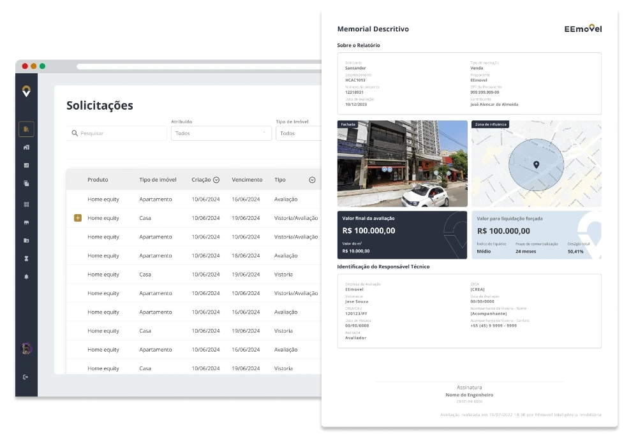The width and height of the screenshot is (638, 434).
Task: Click the green macOS maximize dot
Action: tap(42, 66)
